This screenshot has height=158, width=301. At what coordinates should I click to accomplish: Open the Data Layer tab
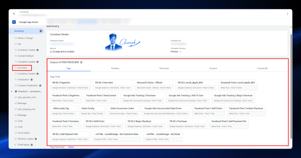pyautogui.click(x=164, y=69)
